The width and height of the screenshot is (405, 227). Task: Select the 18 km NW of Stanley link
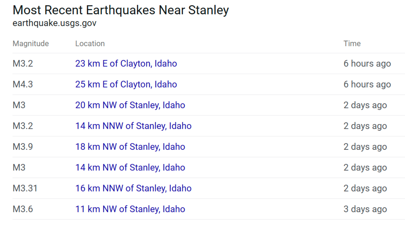(130, 147)
